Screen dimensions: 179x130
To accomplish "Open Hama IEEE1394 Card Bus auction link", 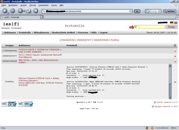I will [x=41, y=84].
